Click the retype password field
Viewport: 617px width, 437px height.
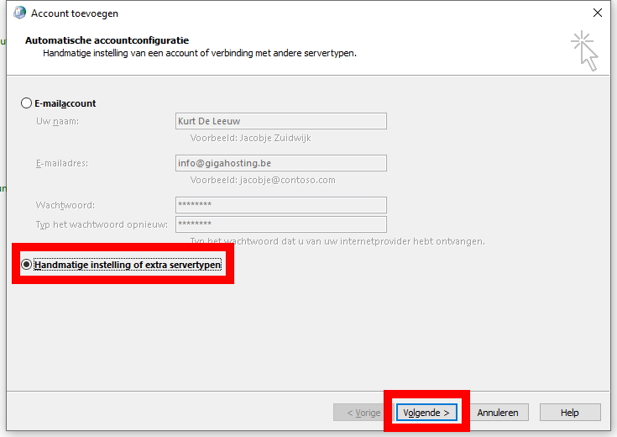[280, 224]
